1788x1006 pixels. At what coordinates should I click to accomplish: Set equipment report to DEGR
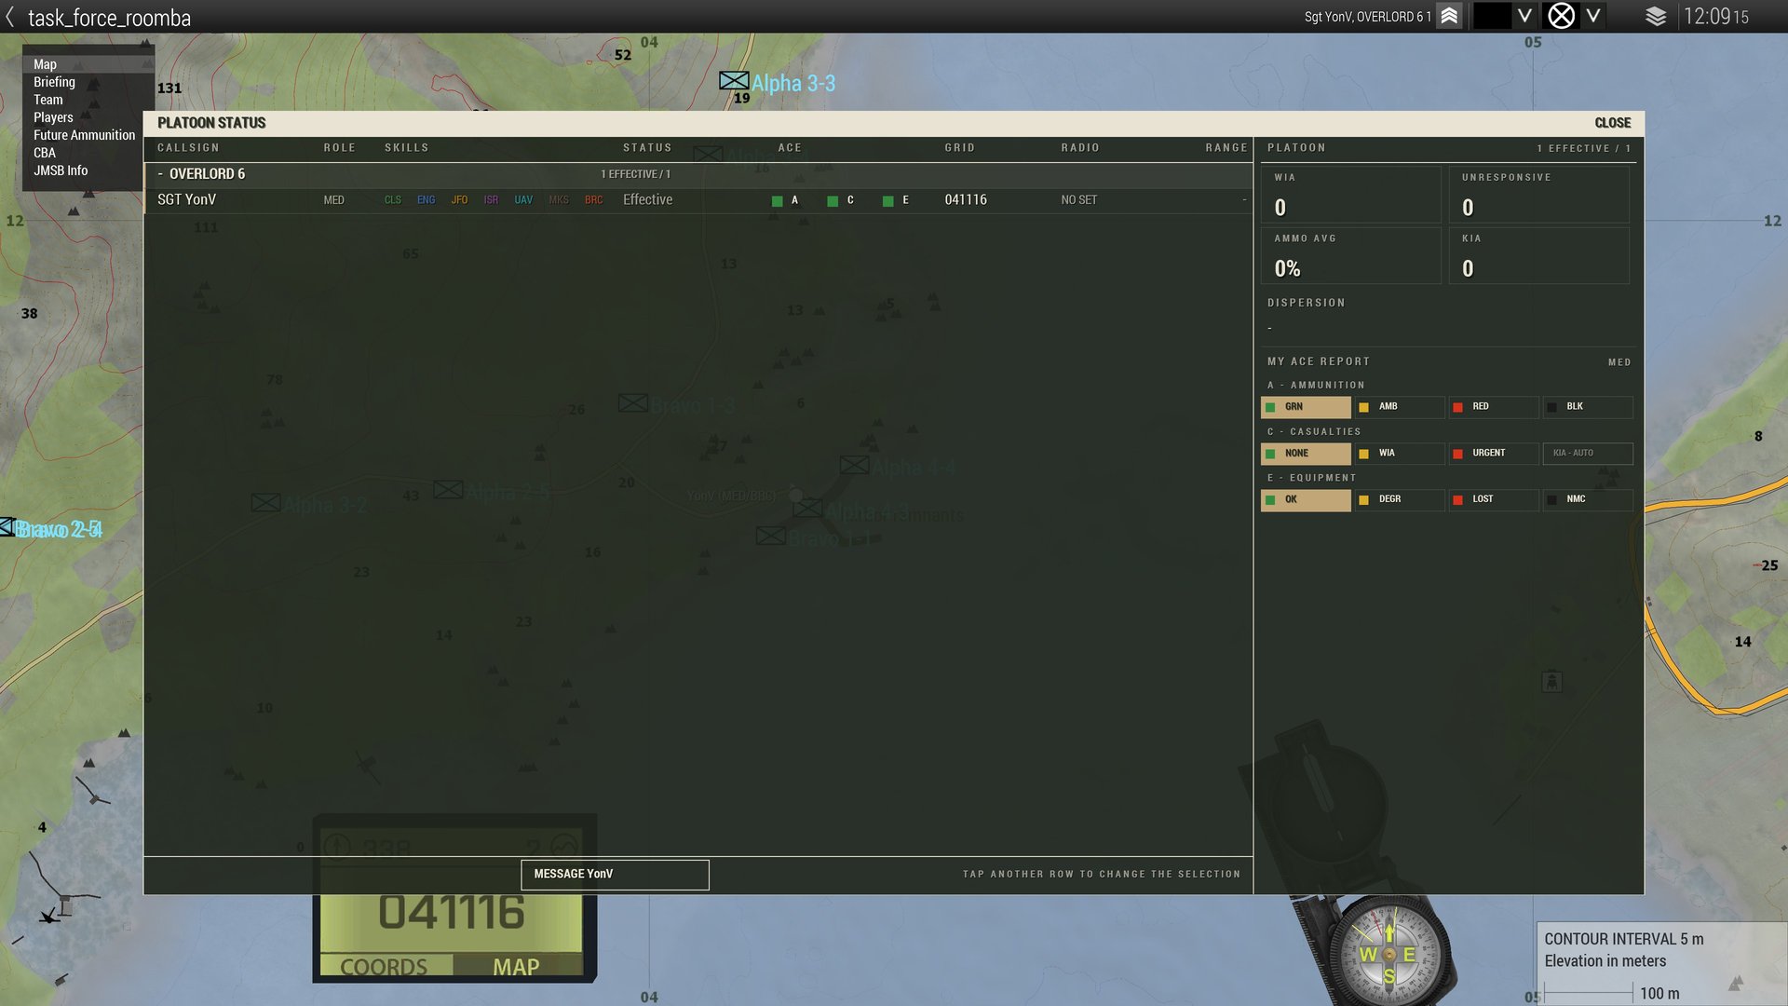[x=1399, y=500]
